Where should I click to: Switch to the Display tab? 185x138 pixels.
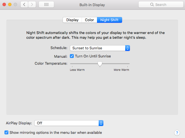pos(72,20)
